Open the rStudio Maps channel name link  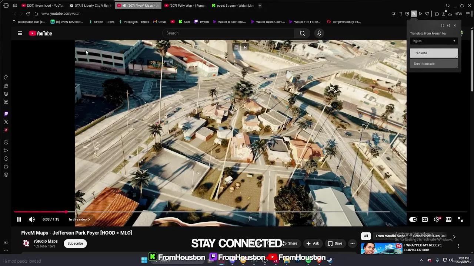pyautogui.click(x=46, y=241)
